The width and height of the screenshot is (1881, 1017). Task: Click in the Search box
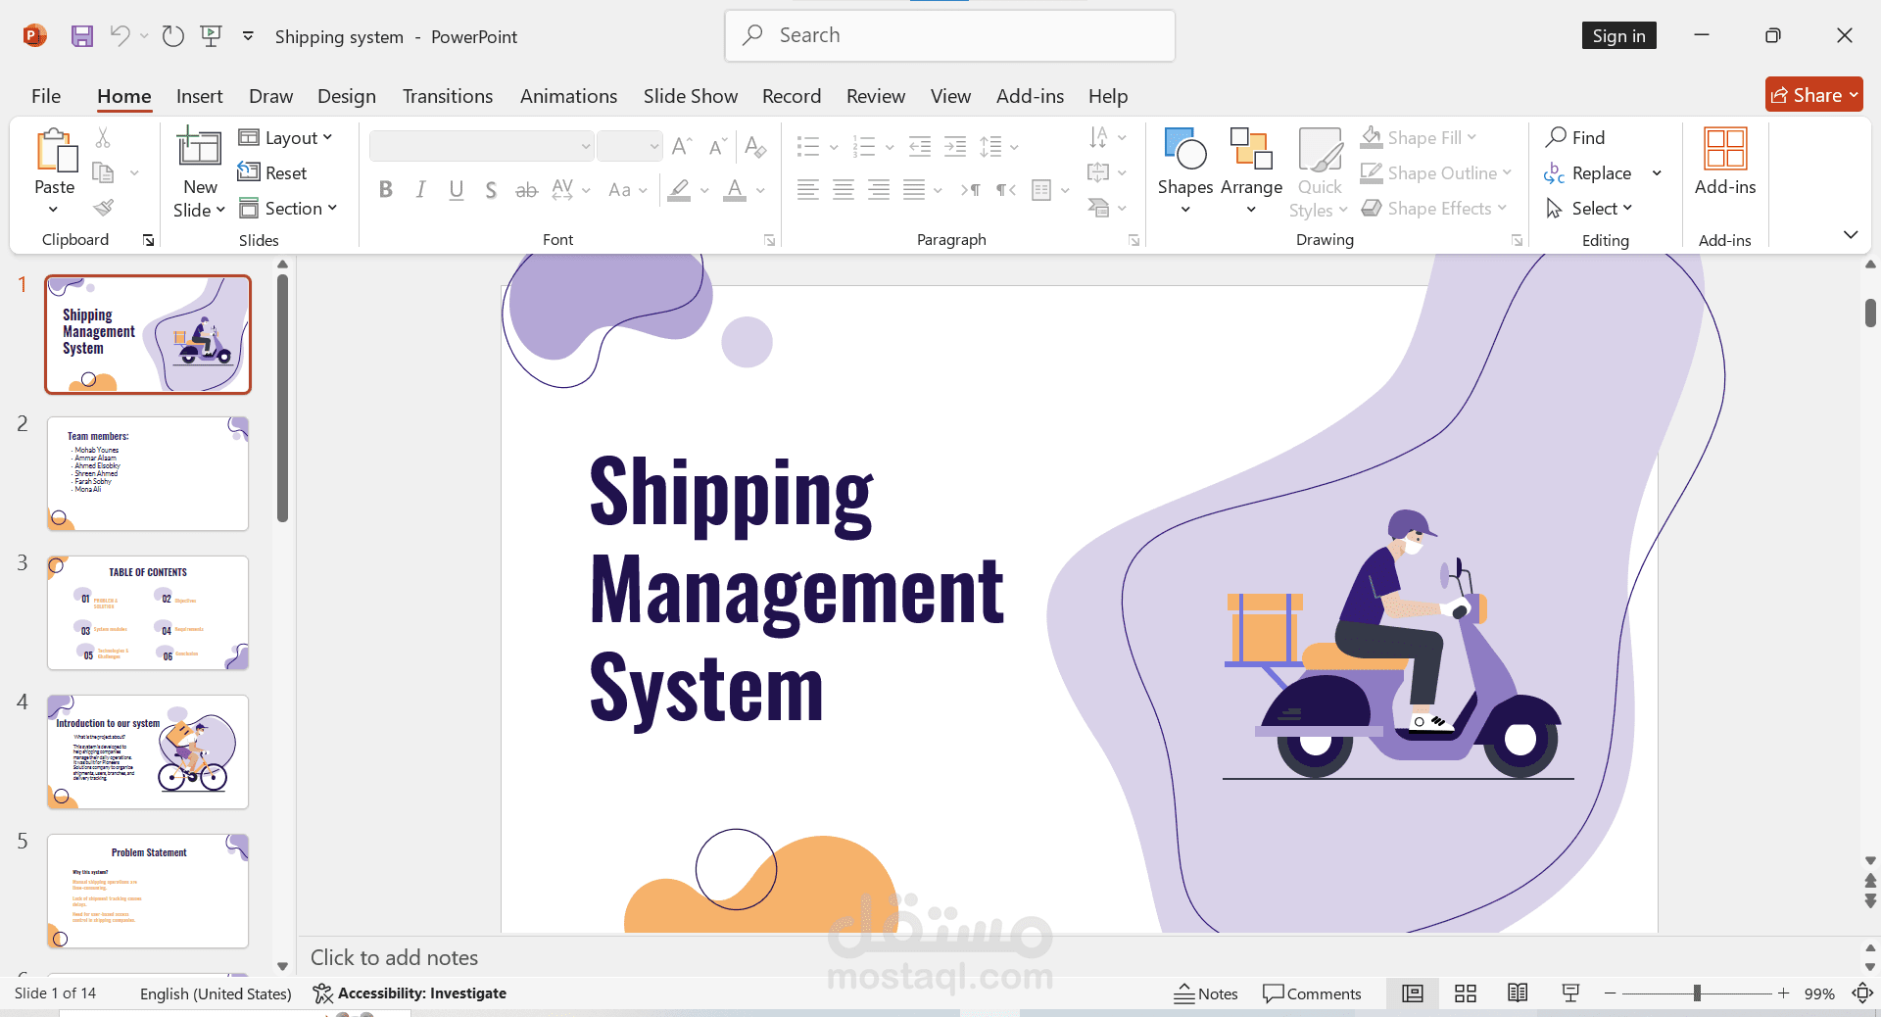[x=949, y=35]
